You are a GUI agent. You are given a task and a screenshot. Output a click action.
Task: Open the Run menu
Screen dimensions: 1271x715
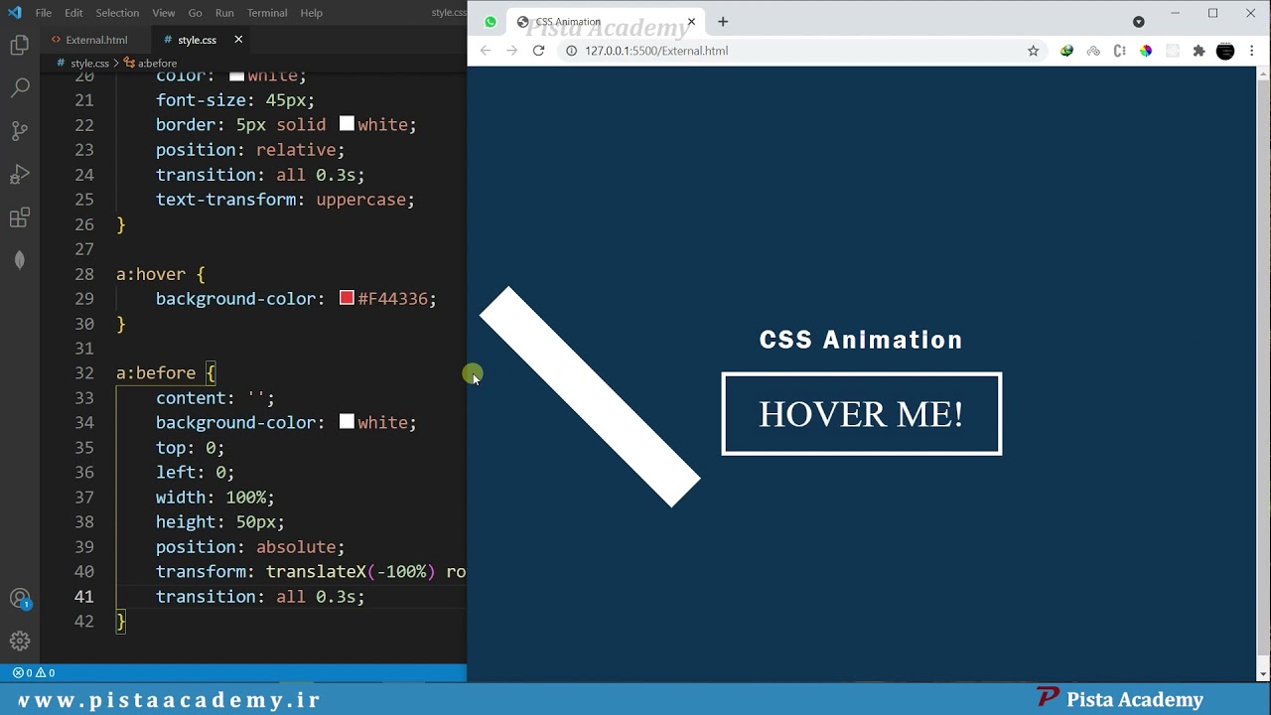[x=224, y=13]
